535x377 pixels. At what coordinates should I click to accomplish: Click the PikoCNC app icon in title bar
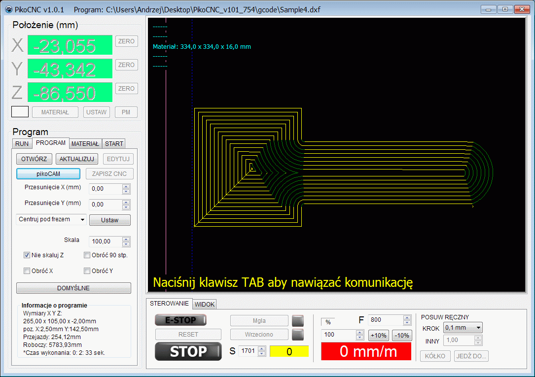point(8,9)
